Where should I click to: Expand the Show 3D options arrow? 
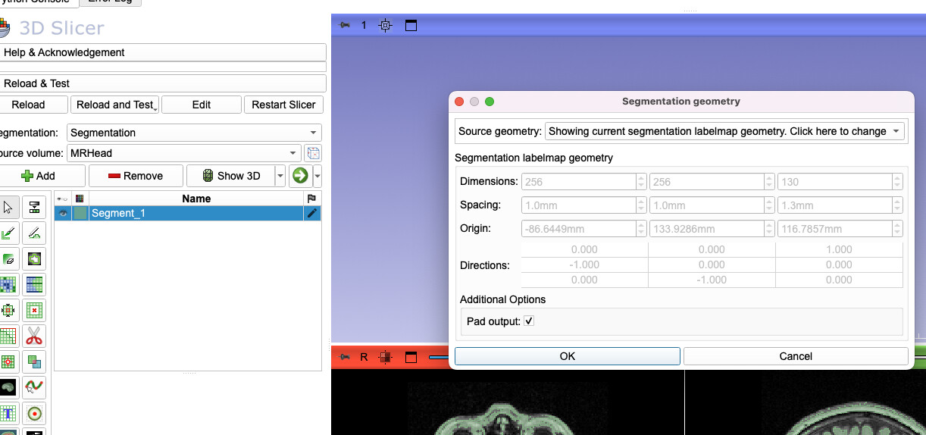click(x=280, y=176)
